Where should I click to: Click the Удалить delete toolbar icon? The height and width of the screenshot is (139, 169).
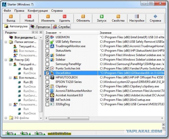(x=64, y=16)
